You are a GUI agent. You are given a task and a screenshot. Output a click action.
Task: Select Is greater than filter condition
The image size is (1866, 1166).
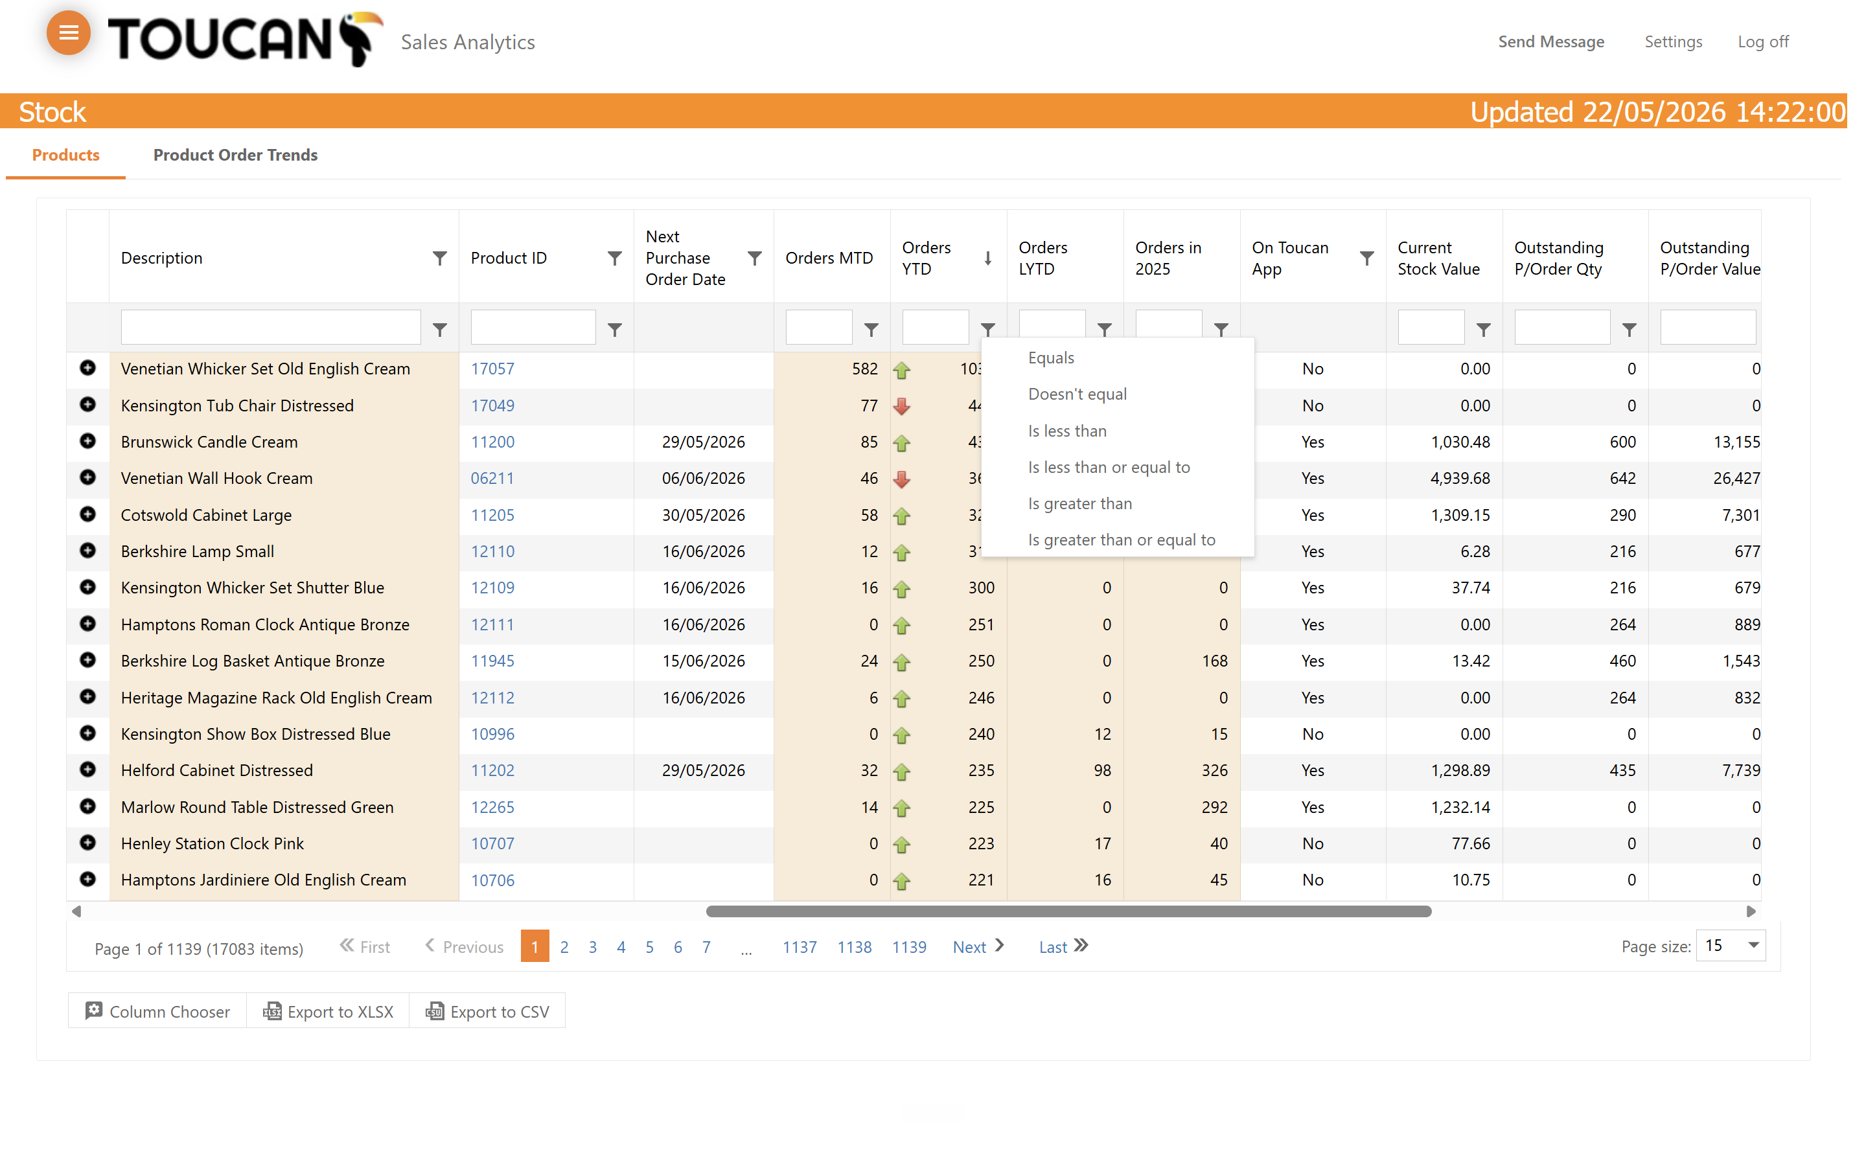[1117, 503]
